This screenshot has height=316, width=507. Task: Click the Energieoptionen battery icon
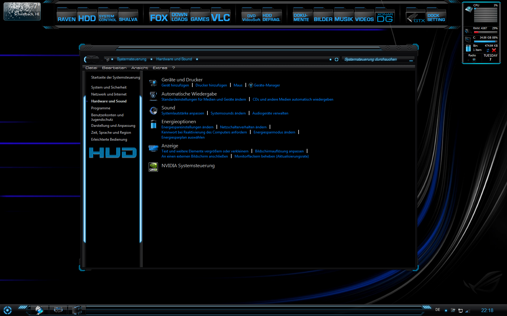153,124
